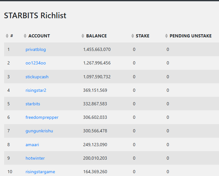Click the BALANCE column header text
Screen dimensions: 219x176
96,36
